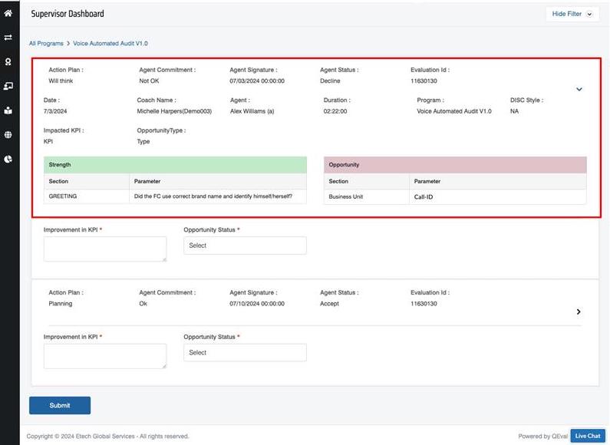610x445 pixels.
Task: Click the Call-ID opportunity parameter cell
Action: (497, 196)
